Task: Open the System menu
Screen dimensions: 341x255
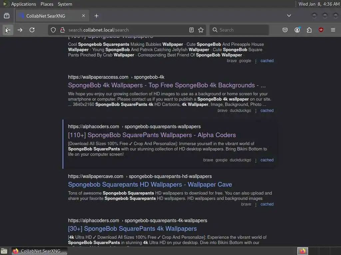Action: point(65,4)
